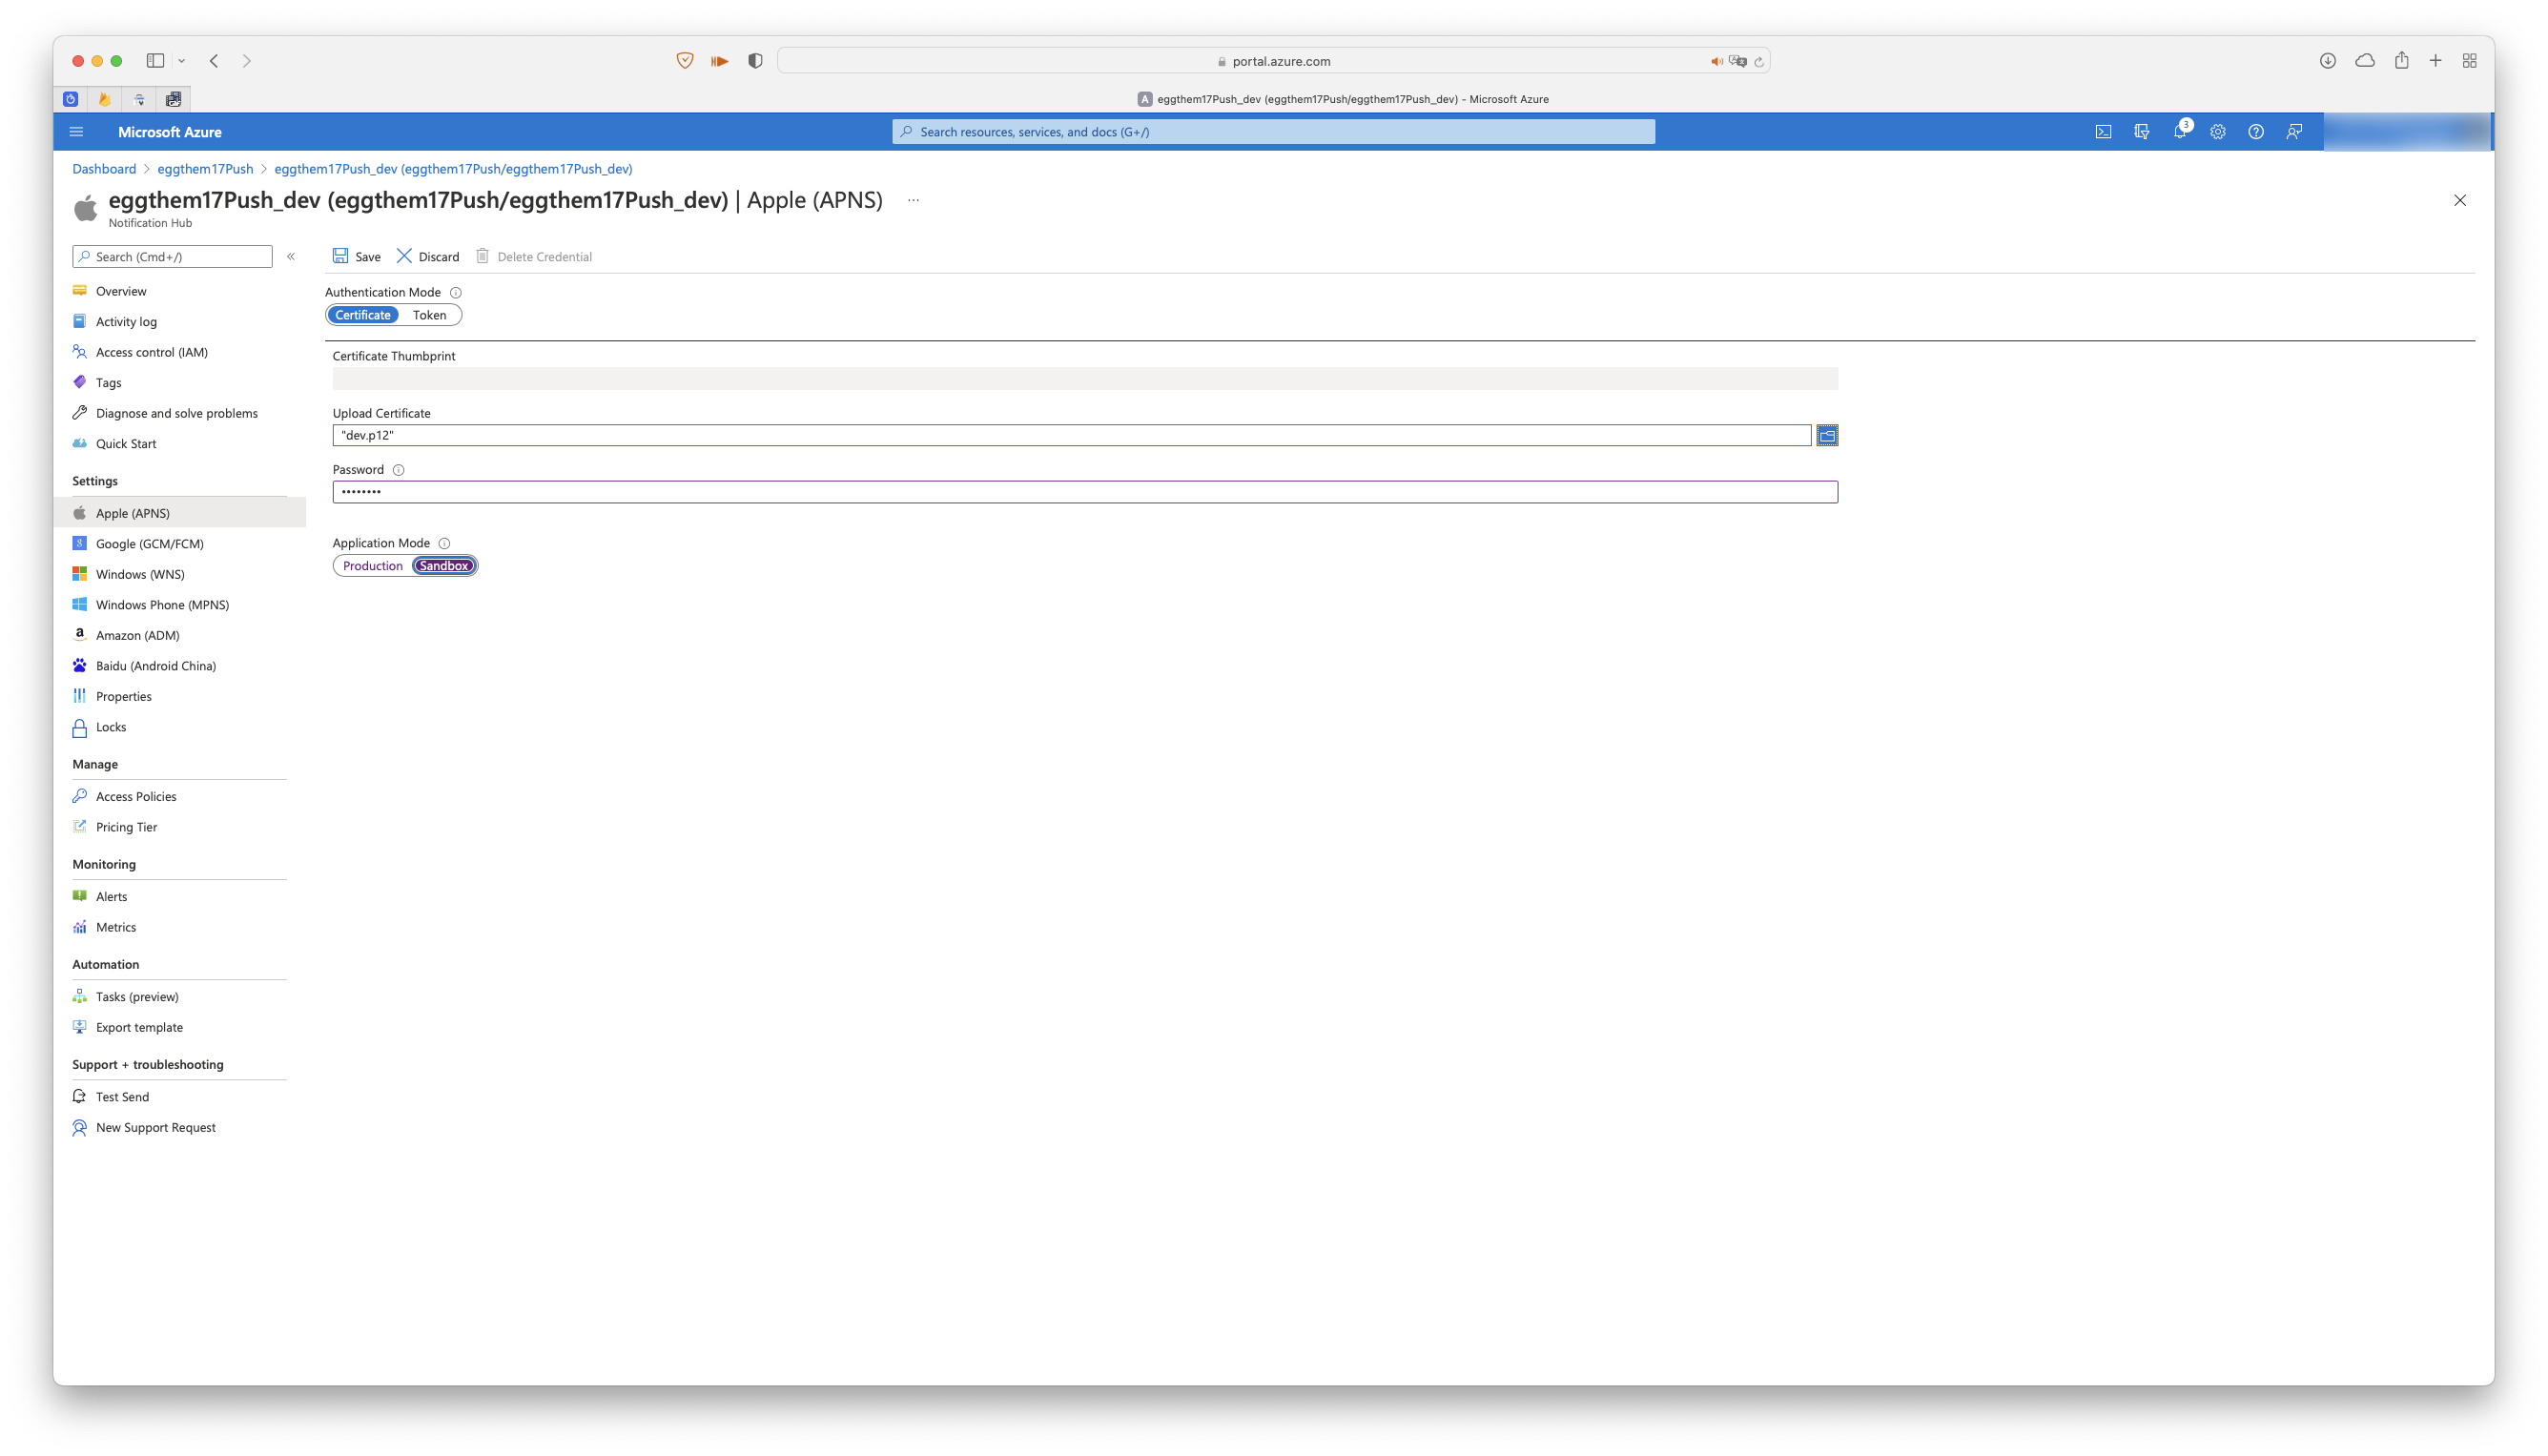
Task: Open the notifications bell icon
Action: tap(2179, 132)
